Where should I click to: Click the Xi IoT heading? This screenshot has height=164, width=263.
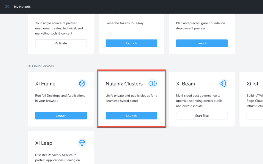click(x=253, y=84)
